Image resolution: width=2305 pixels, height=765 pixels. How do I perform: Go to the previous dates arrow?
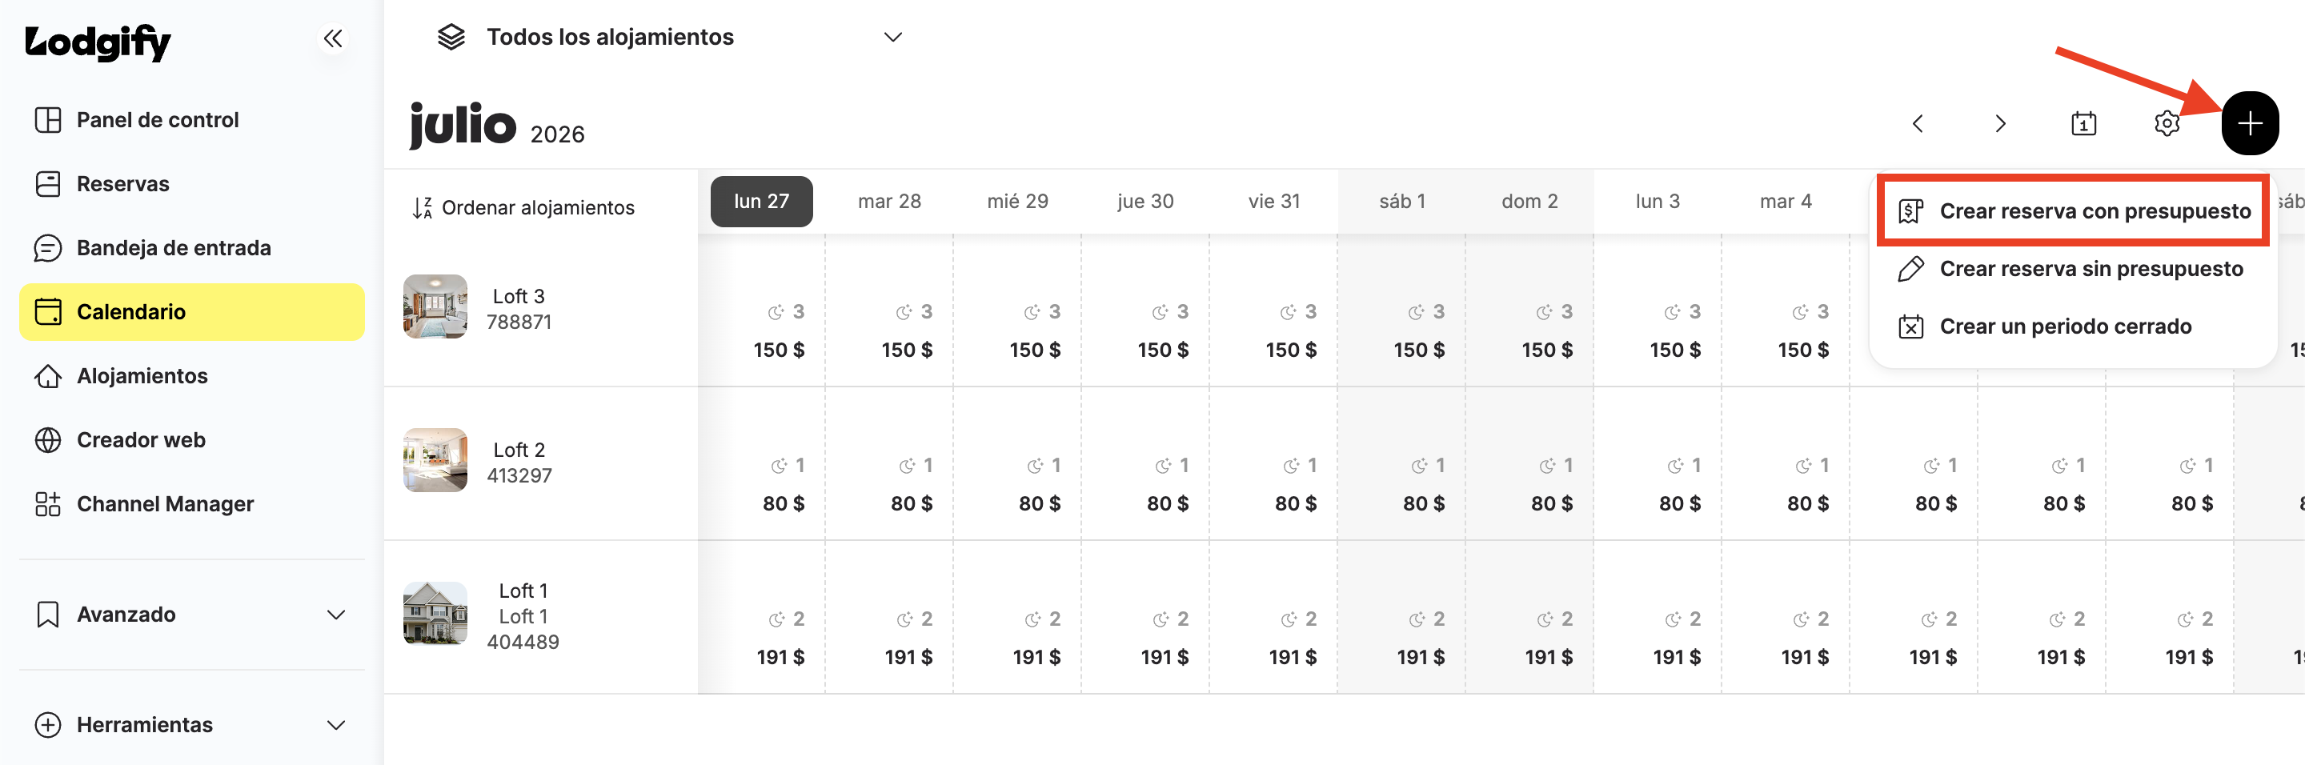click(1918, 122)
